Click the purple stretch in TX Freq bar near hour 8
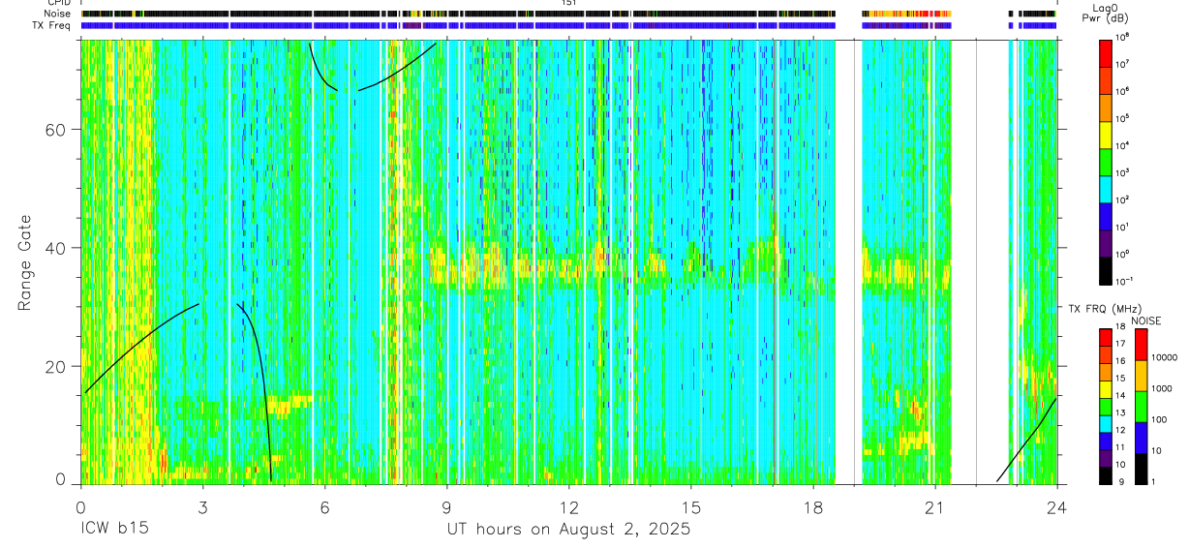 pos(412,25)
